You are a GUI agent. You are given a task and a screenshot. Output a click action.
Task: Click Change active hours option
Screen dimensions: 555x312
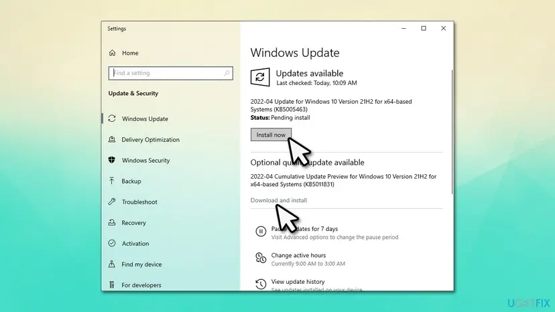[x=298, y=255]
